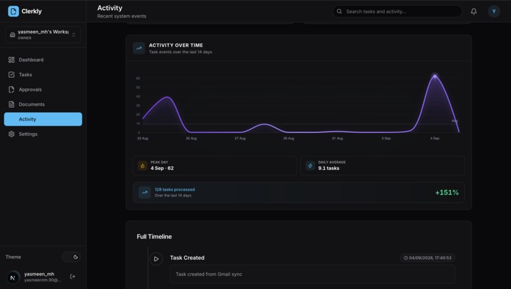
Task: Click the 23 Aug axis label
Action: pyautogui.click(x=143, y=138)
